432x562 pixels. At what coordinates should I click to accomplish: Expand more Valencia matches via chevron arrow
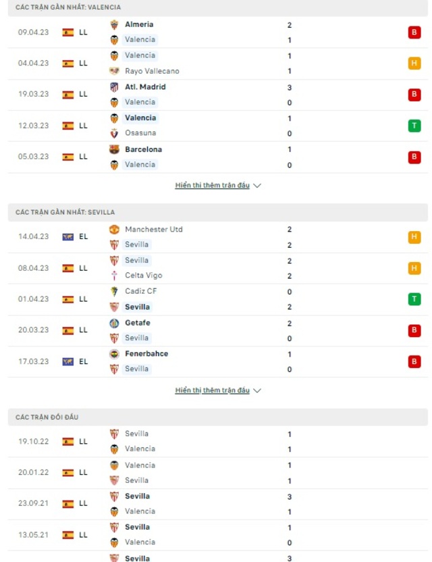tap(256, 186)
